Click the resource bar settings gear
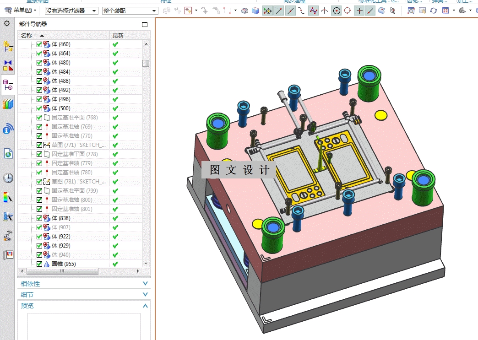The height and width of the screenshot is (340, 478). (x=7, y=23)
